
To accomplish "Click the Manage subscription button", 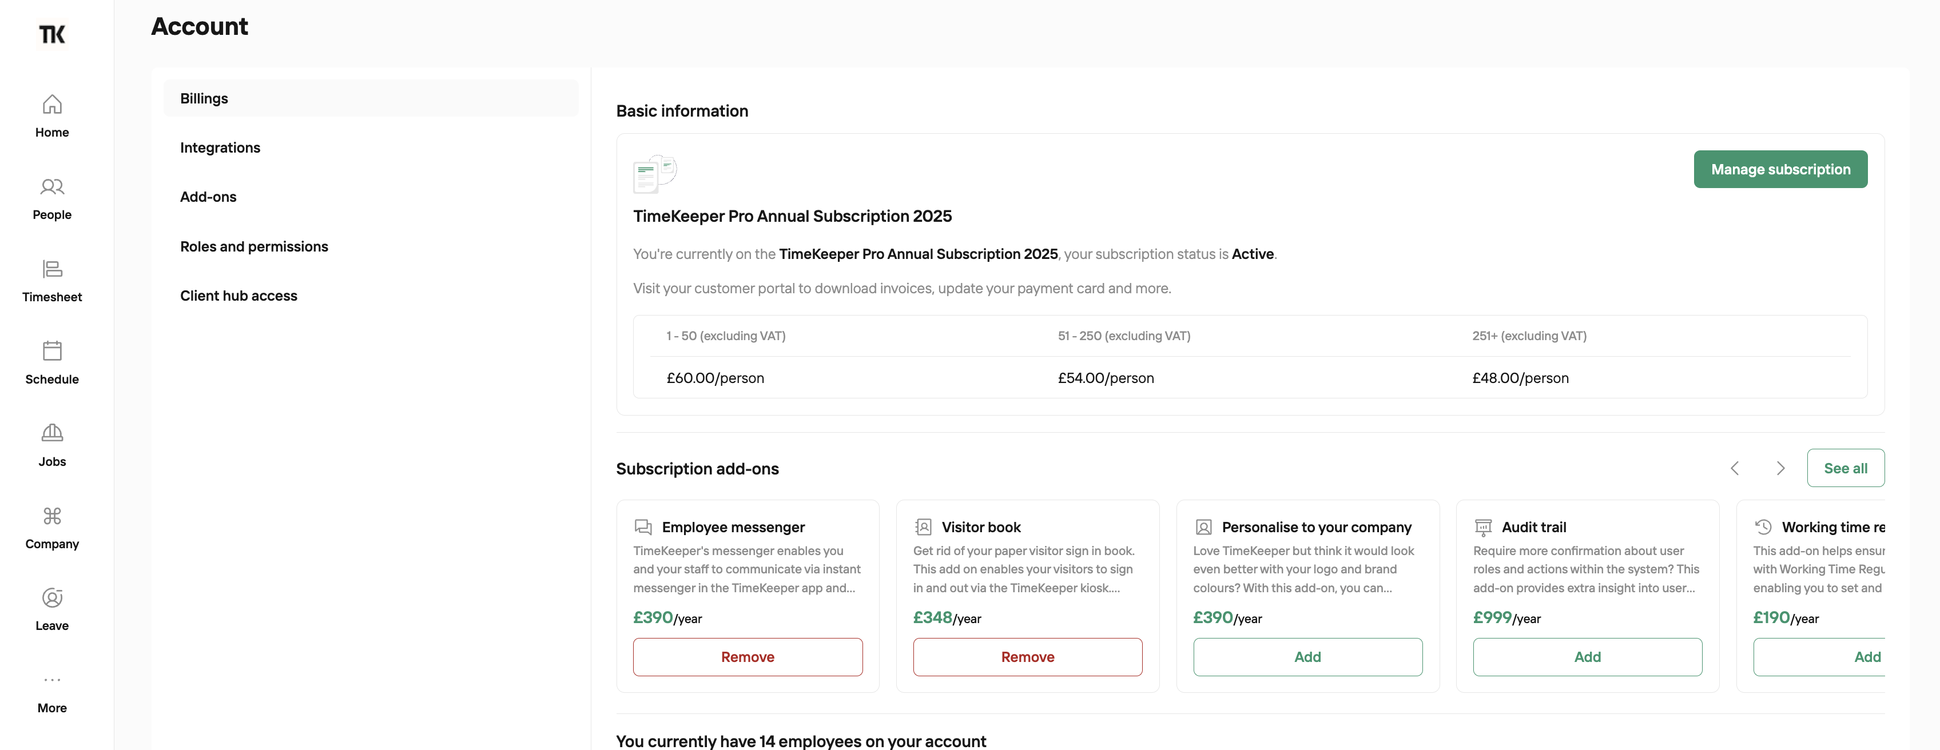I will click(x=1780, y=169).
